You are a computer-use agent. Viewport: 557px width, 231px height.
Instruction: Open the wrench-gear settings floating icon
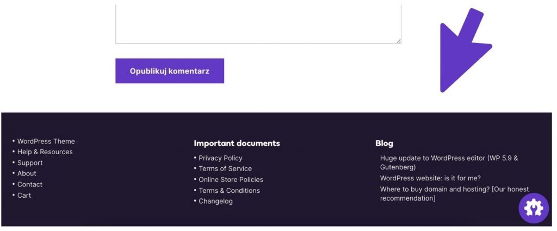[x=534, y=208]
